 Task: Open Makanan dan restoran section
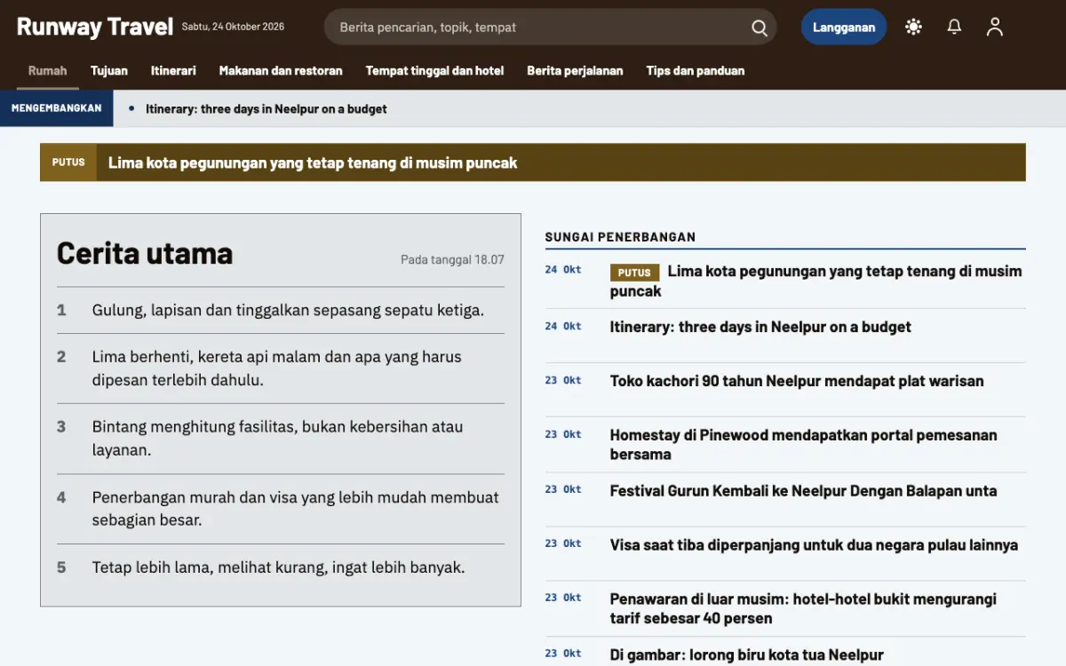pyautogui.click(x=281, y=70)
